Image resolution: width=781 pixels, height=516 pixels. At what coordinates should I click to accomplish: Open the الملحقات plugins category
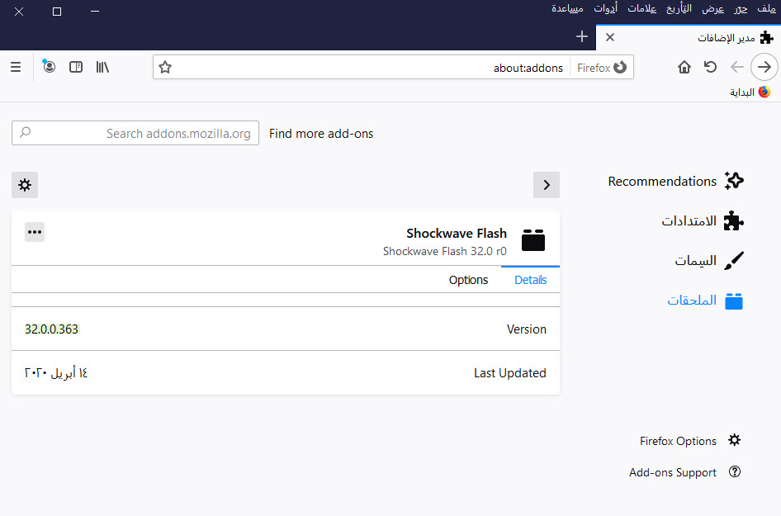705,301
